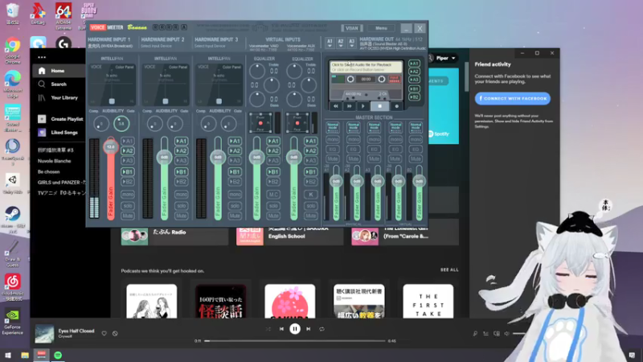Click the Spotify volume speaker icon
The image size is (643, 362).
click(x=507, y=334)
